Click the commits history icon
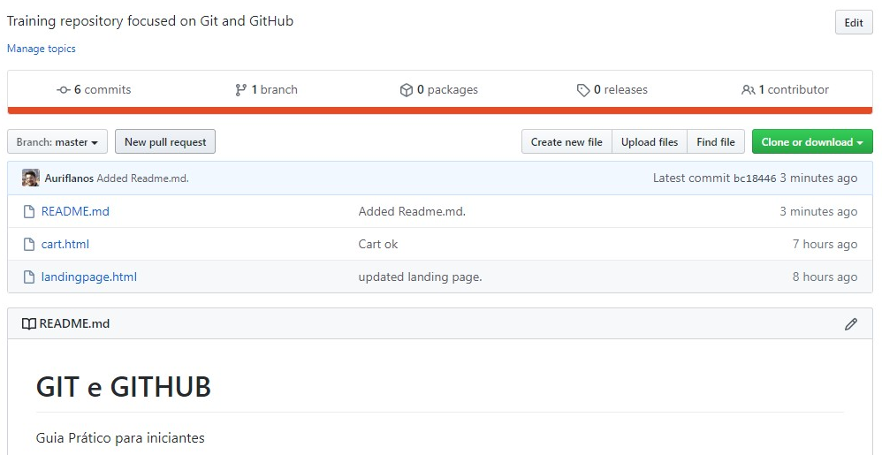 [64, 90]
